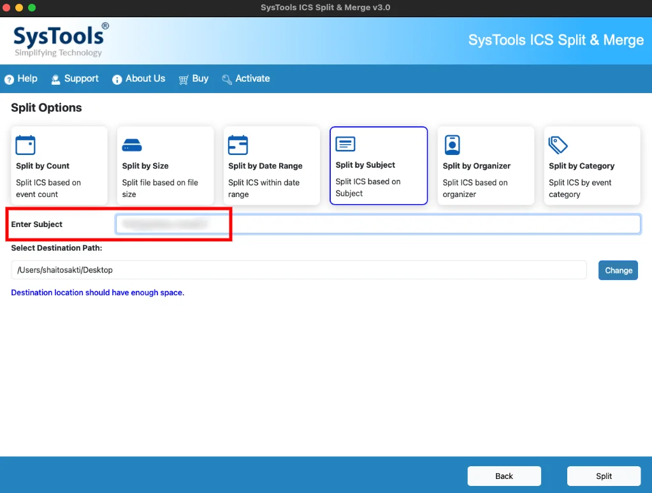Click the Buy shopping cart icon

pos(184,80)
